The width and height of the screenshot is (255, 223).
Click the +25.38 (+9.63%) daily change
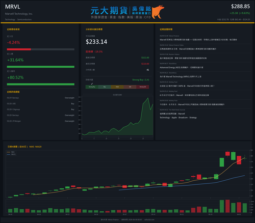pyautogui.click(x=240, y=13)
